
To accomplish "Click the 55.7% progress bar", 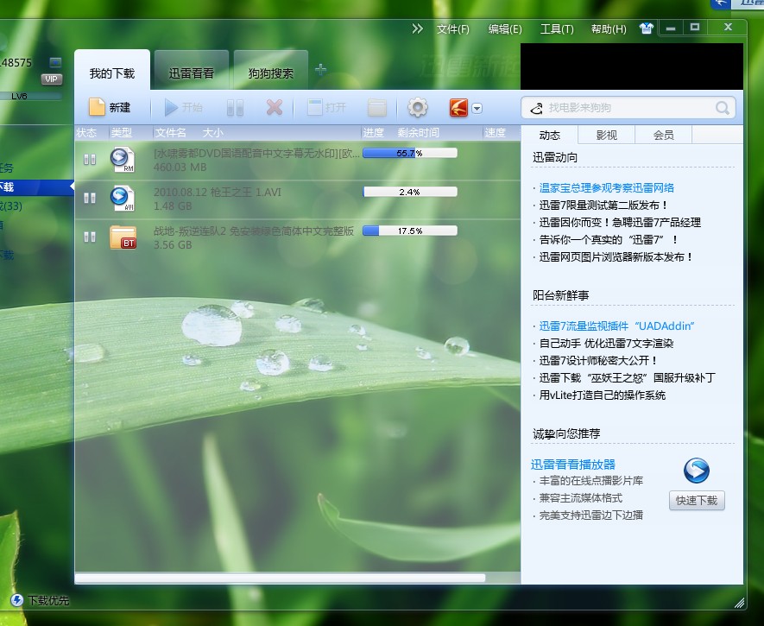I will point(410,153).
